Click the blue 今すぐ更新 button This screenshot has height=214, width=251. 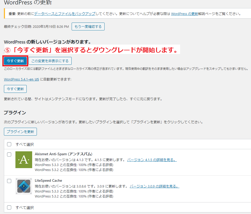15,61
